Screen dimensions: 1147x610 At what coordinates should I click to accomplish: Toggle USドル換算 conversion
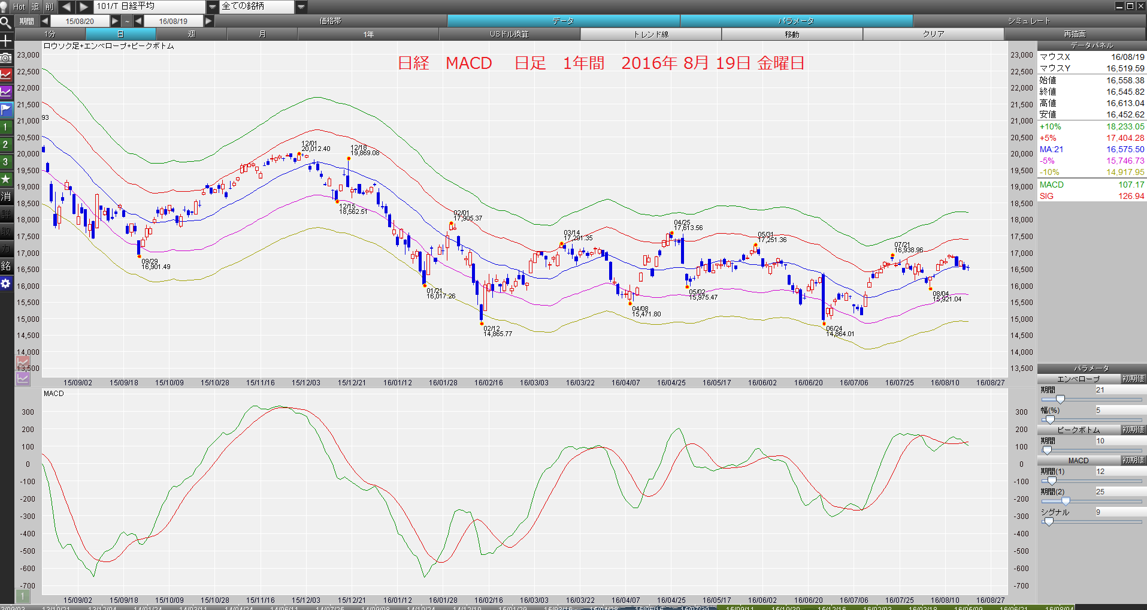click(x=509, y=34)
